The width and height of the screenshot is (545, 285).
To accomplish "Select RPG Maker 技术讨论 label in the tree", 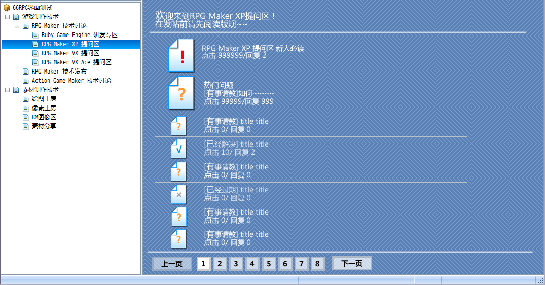I will click(59, 26).
